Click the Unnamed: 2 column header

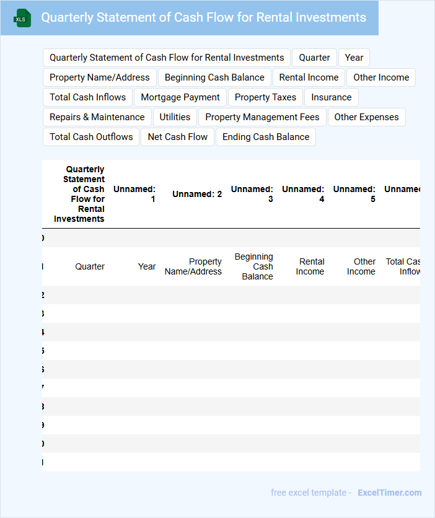(x=197, y=195)
